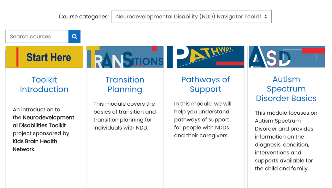The height and width of the screenshot is (188, 332).
Task: Click the up-down arrows on category selector
Action: point(266,17)
